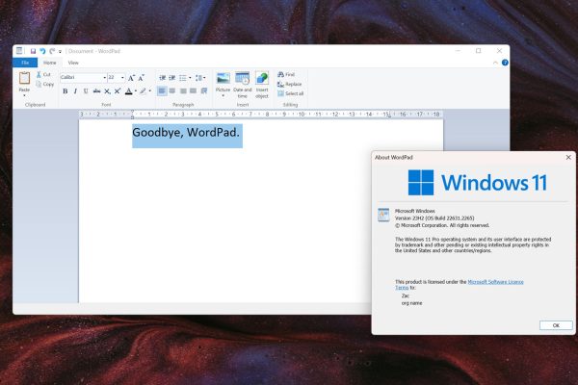Apply strikethrough formatting
The width and height of the screenshot is (578, 385).
click(x=96, y=91)
